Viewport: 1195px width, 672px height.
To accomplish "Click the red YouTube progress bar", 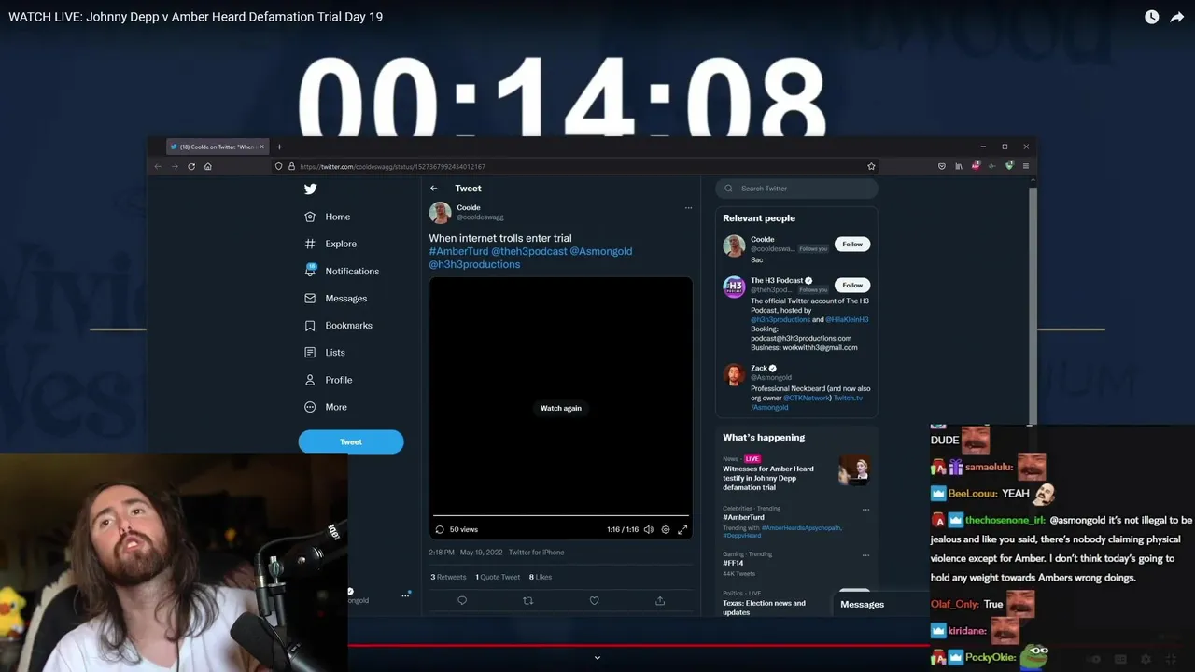I will coord(640,645).
